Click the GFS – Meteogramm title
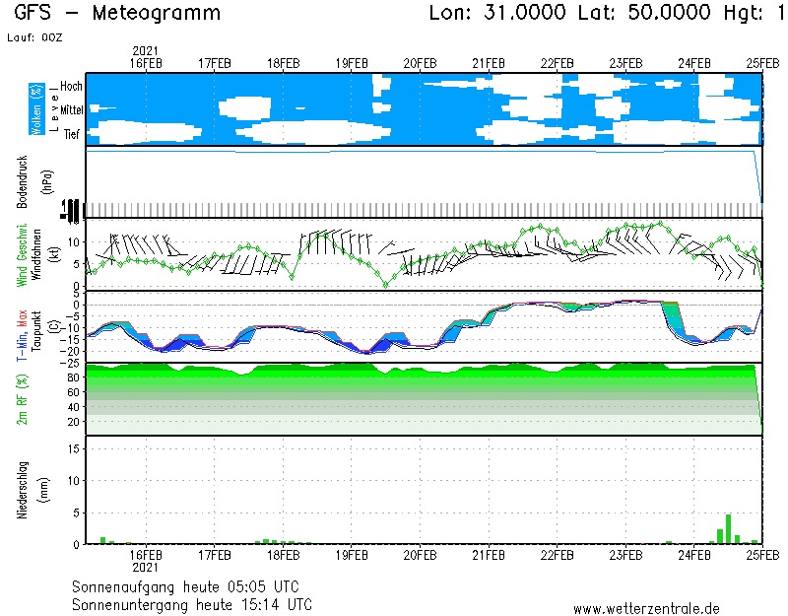The height and width of the screenshot is (616, 788). (117, 14)
